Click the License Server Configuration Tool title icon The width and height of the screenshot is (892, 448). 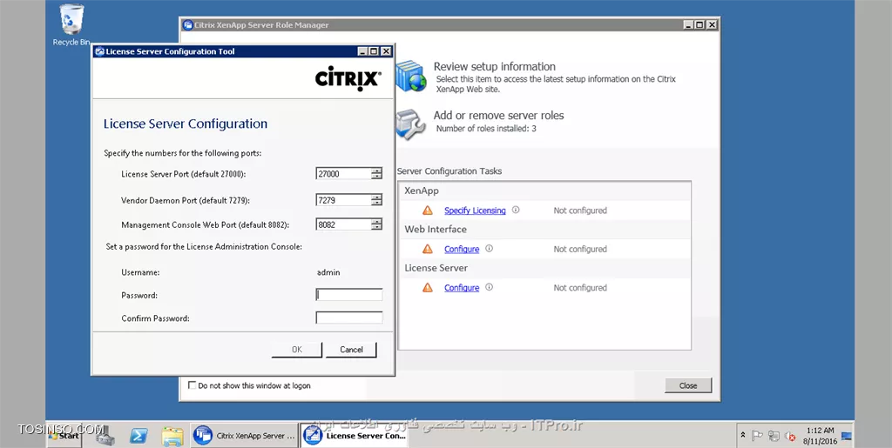(x=99, y=51)
